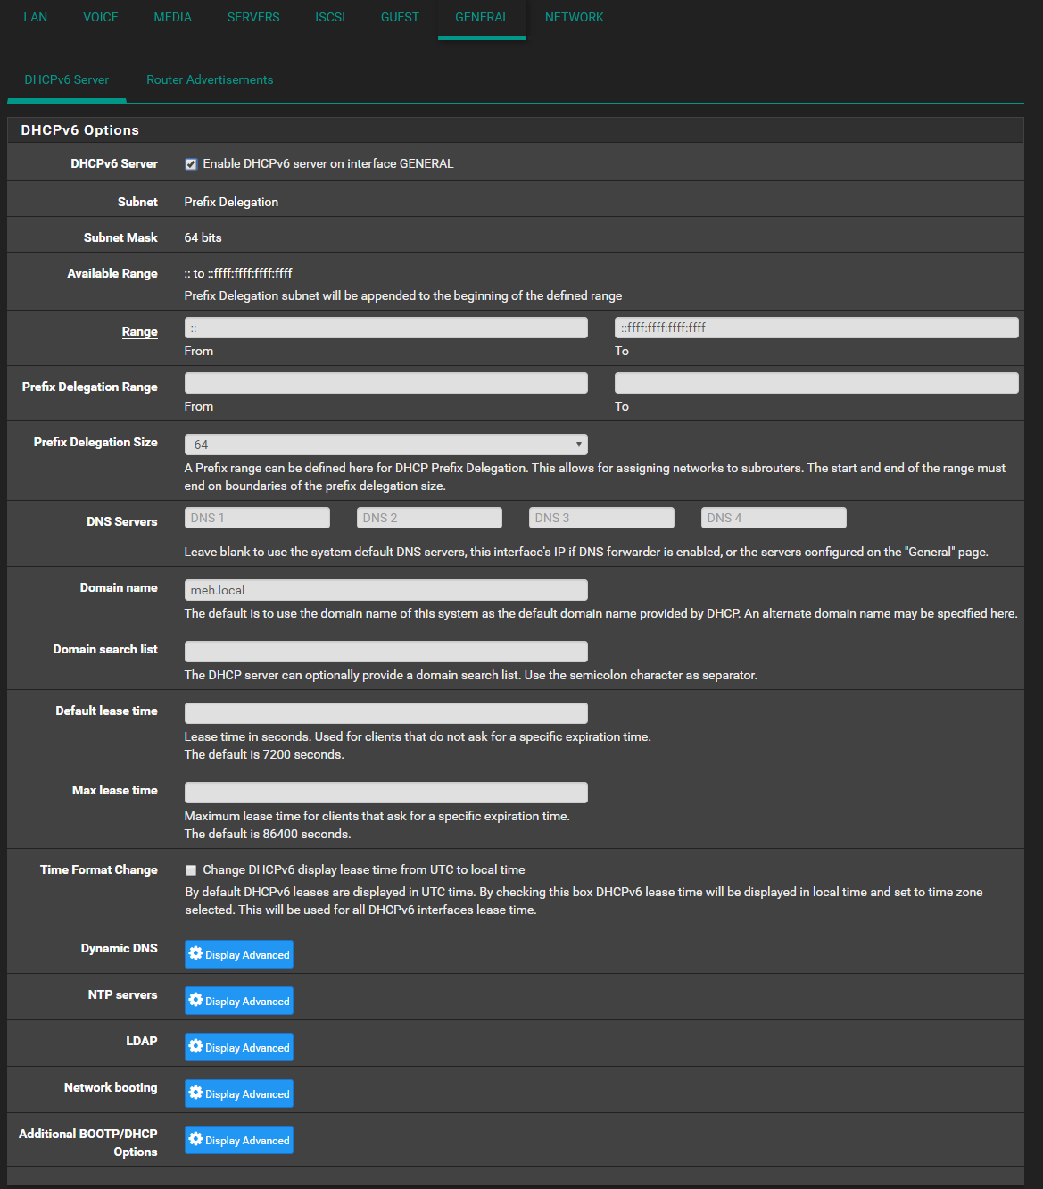Click gear icon in Dynamic DNS row
The image size is (1043, 1189).
coord(196,953)
